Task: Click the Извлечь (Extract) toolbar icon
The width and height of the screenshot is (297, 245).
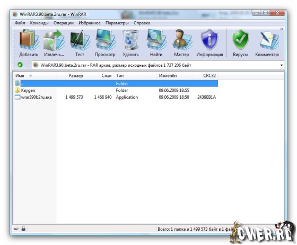Action: pos(54,40)
